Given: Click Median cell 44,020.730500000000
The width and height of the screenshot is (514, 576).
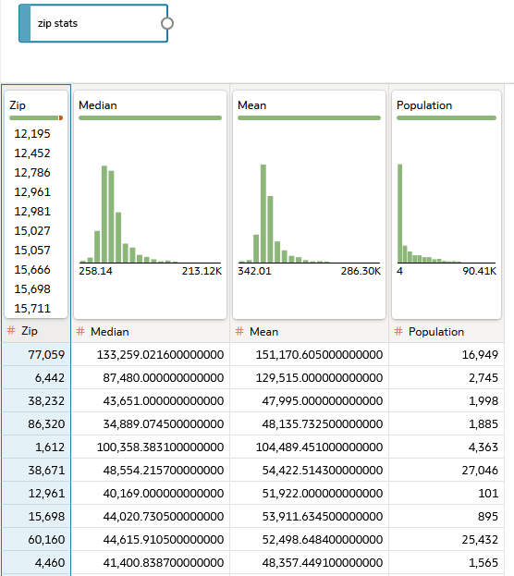Looking at the screenshot, I should [x=151, y=517].
